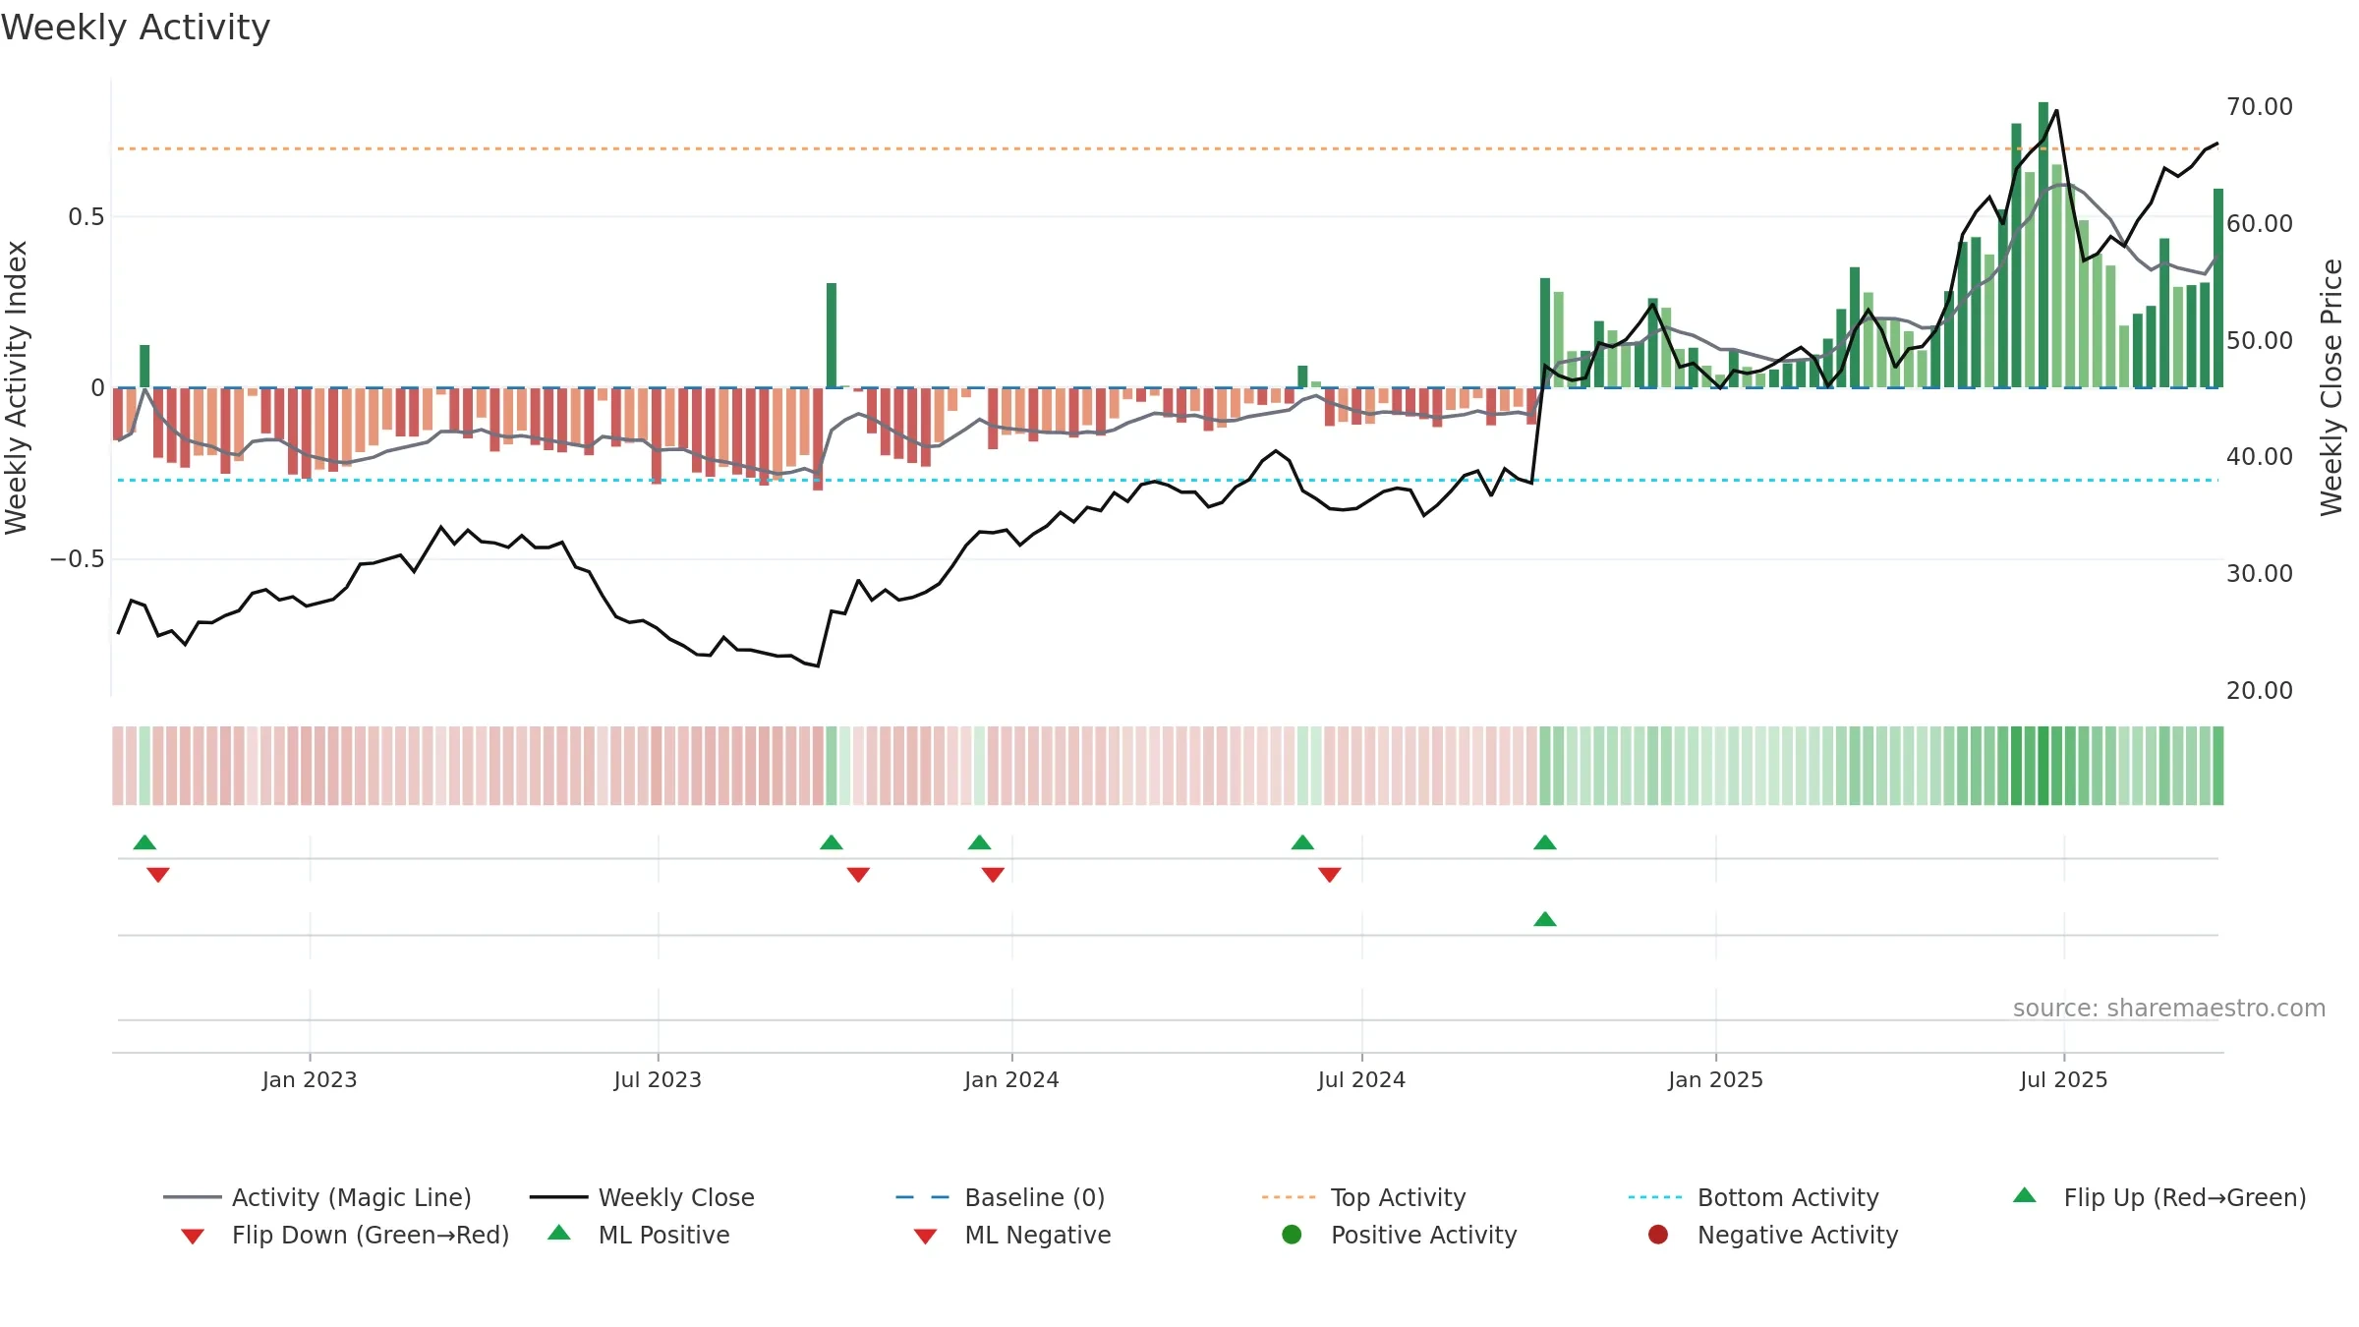2359x1327 pixels.
Task: Click the 'source: sharemaestro.com' text
Action: point(2169,1009)
